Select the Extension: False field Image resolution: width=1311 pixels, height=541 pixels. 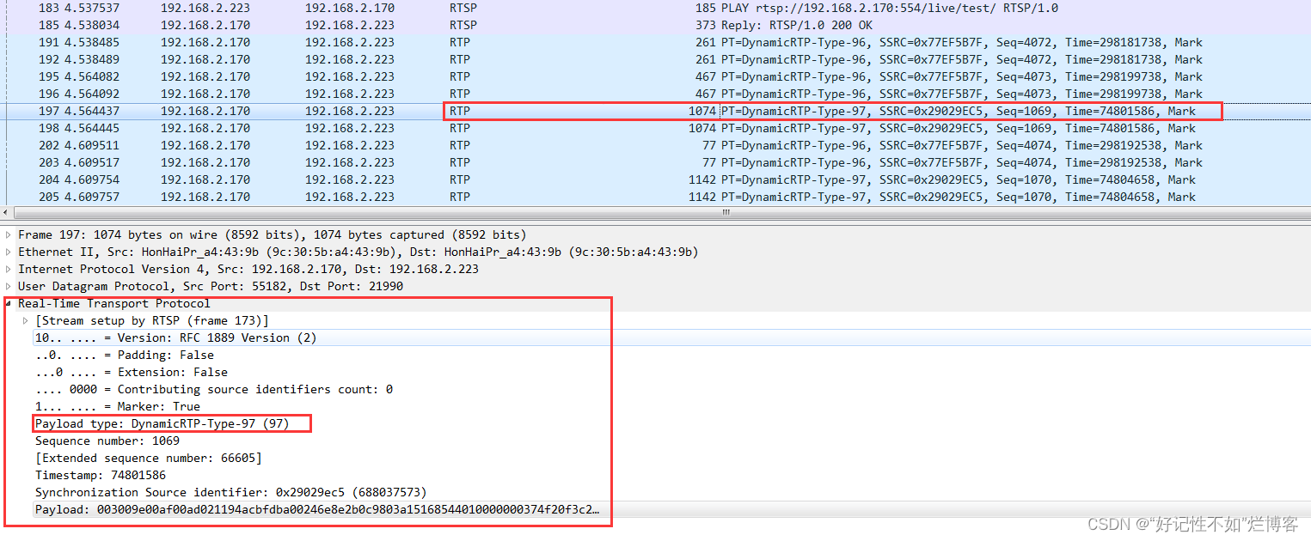tap(132, 372)
